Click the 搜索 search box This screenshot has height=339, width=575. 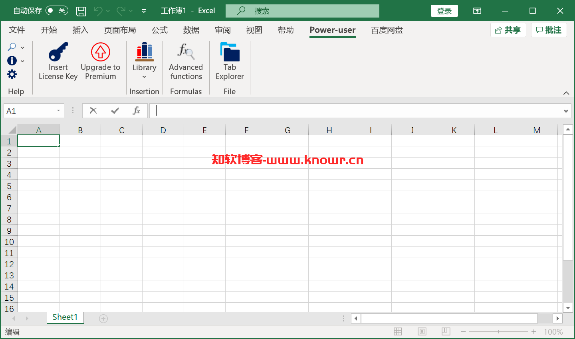pyautogui.click(x=302, y=11)
